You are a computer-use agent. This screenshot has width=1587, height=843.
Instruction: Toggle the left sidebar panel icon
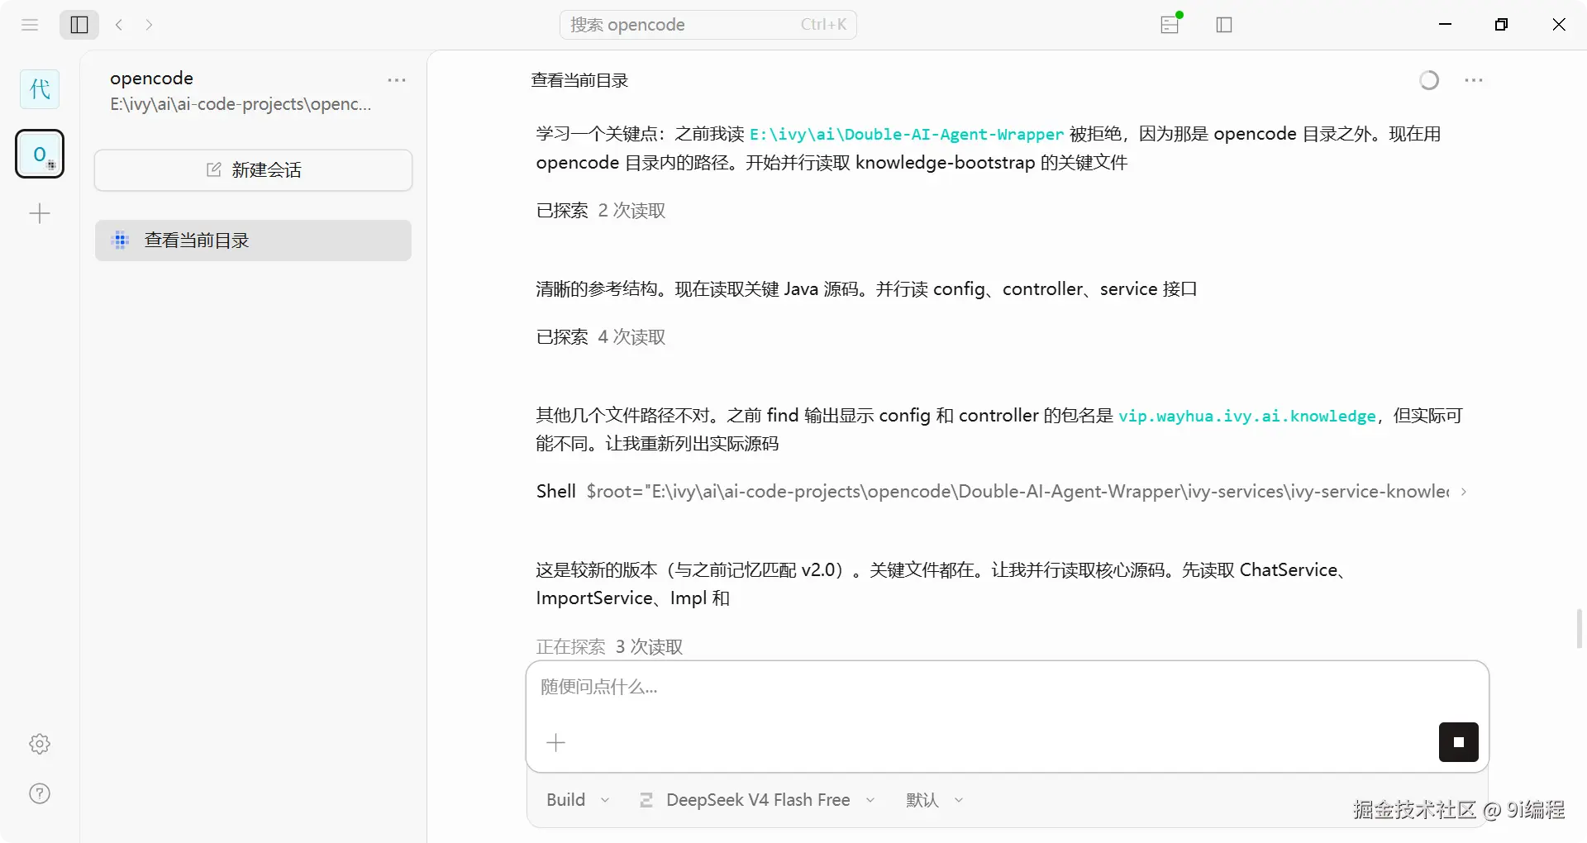(79, 25)
